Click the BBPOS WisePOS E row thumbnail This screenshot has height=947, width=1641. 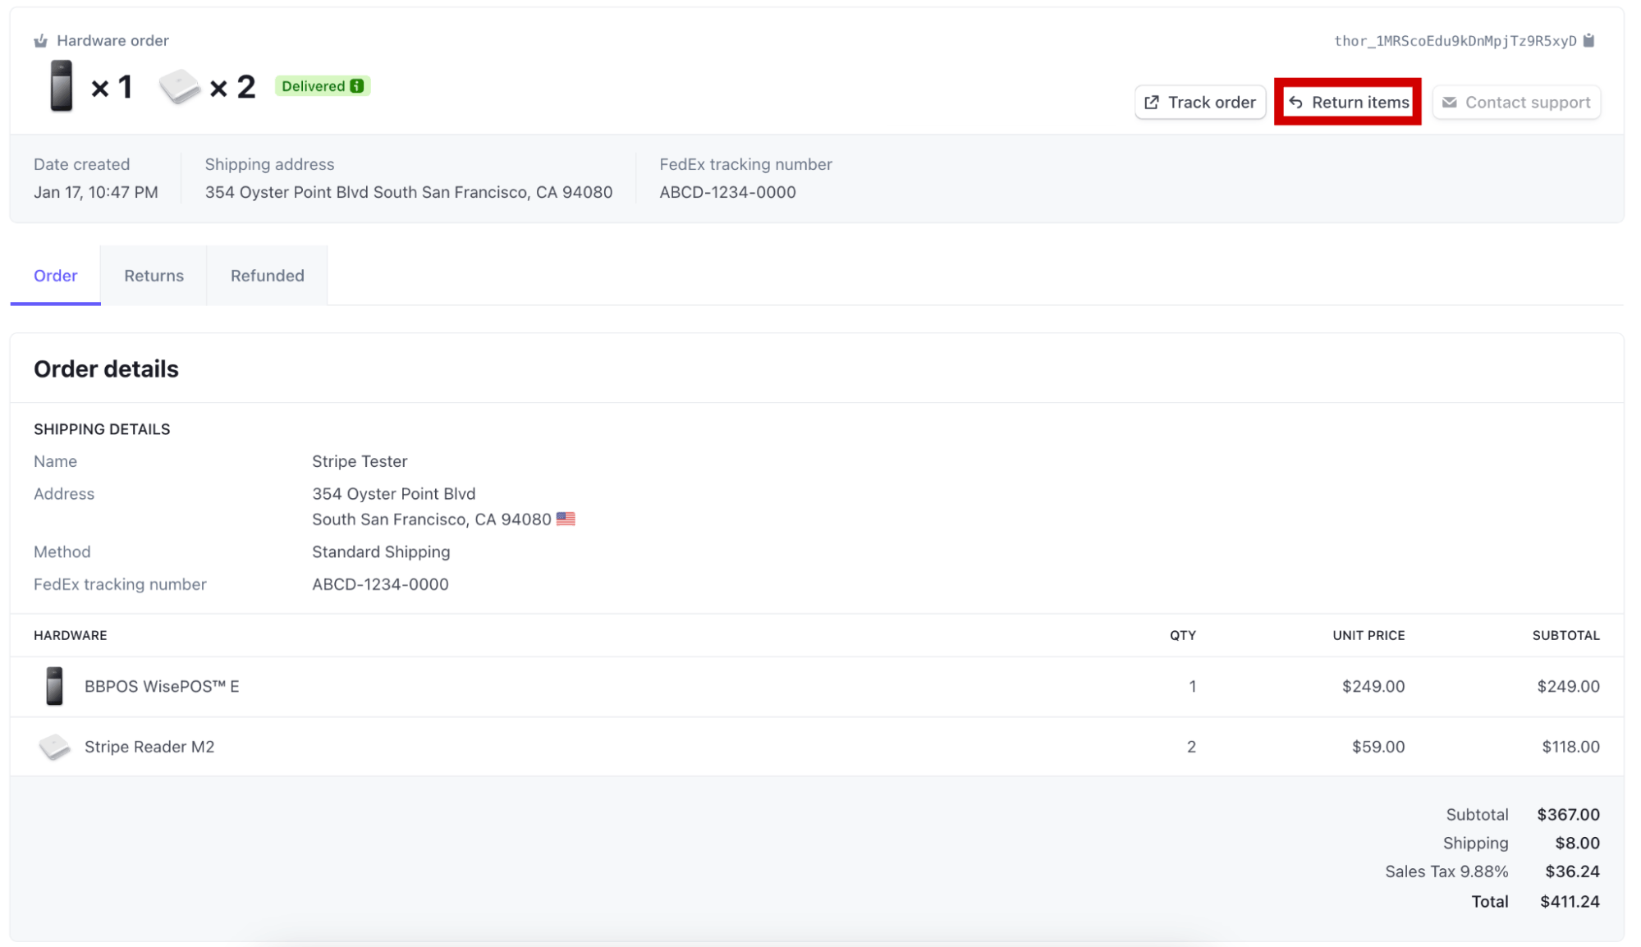tap(54, 686)
